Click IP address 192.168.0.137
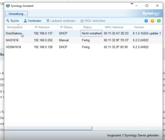Screen dimensions: 165x140 (x=43, y=33)
